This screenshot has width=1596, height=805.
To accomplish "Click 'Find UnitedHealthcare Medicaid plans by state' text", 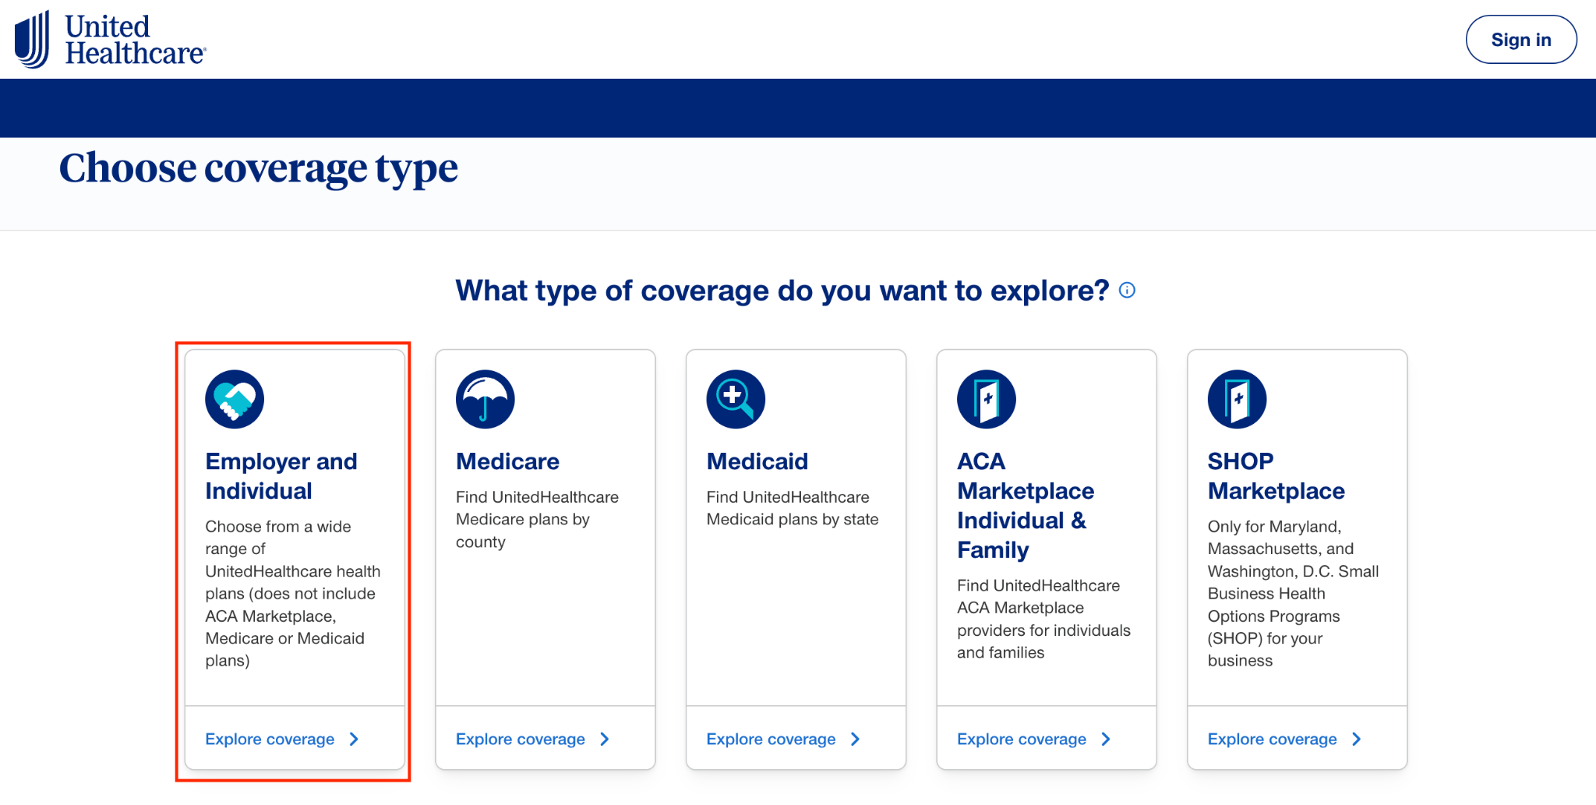I will [793, 508].
